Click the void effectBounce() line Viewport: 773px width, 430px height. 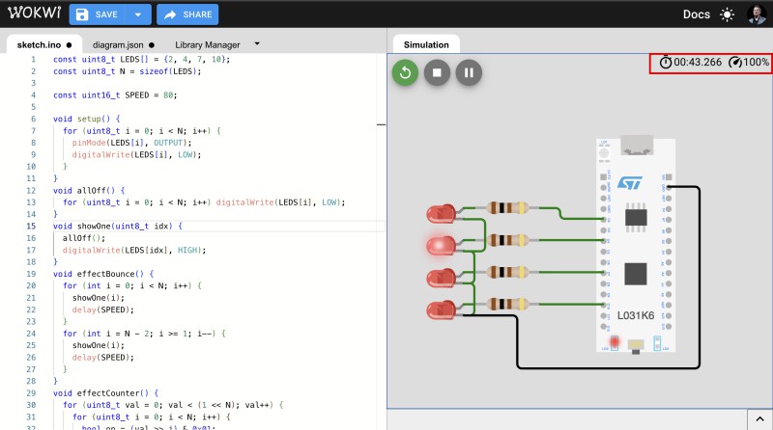pos(103,274)
